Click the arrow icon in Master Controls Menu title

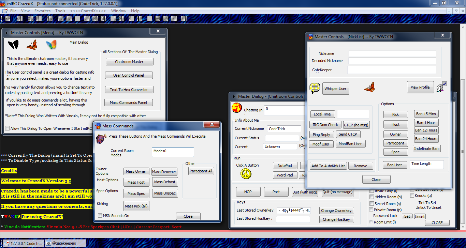point(7,33)
